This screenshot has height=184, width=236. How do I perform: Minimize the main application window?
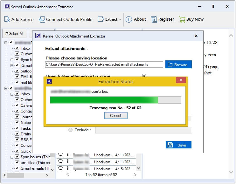pyautogui.click(x=199, y=6)
